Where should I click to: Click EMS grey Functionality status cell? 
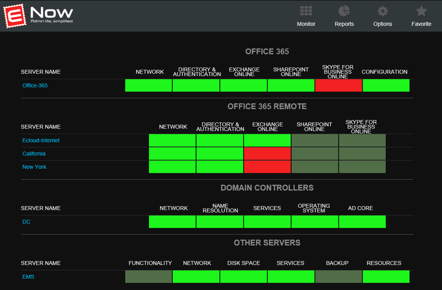148,277
